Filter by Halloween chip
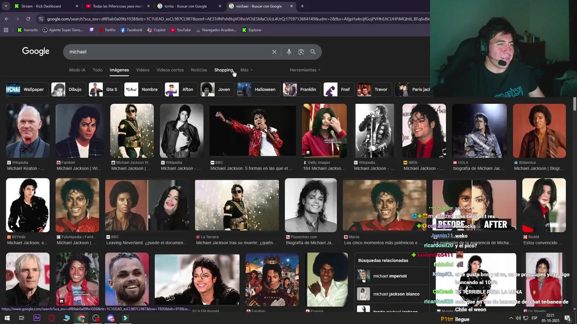Image resolution: width=577 pixels, height=324 pixels. point(258,90)
